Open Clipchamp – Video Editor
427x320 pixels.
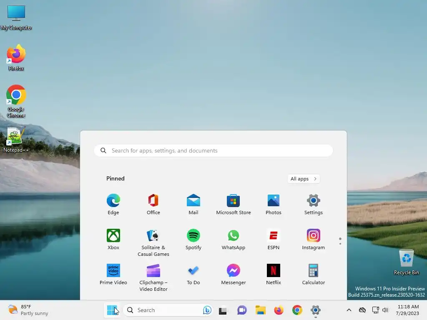click(x=153, y=277)
